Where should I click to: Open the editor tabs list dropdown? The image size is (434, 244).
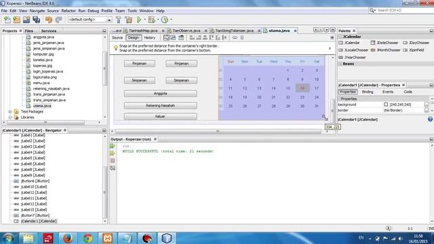(x=327, y=30)
